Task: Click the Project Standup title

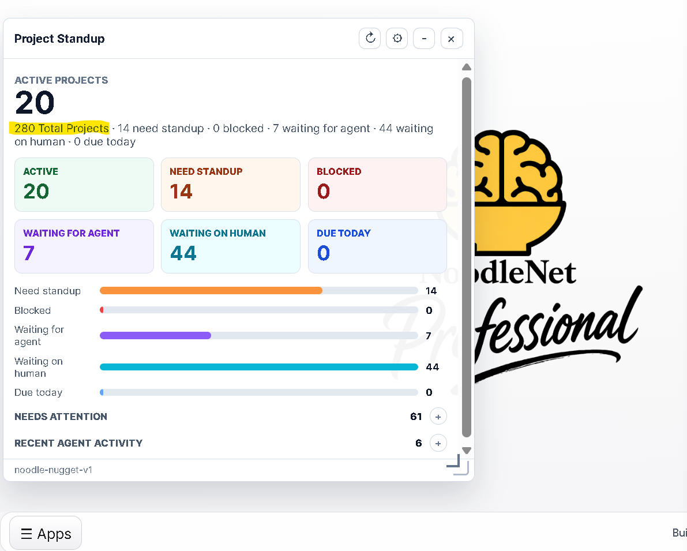Action: (x=59, y=39)
